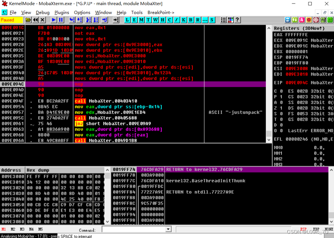Image resolution: width=334 pixels, height=238 pixels.
Task: Select the stack row RETURN to ntdll.77227A9E
Action: (220, 192)
